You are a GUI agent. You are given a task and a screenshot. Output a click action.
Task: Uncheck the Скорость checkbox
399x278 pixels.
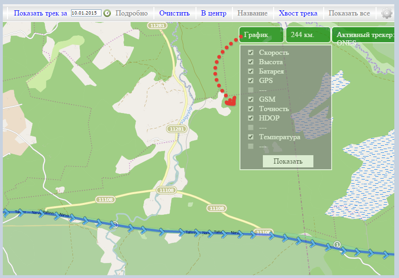click(251, 53)
